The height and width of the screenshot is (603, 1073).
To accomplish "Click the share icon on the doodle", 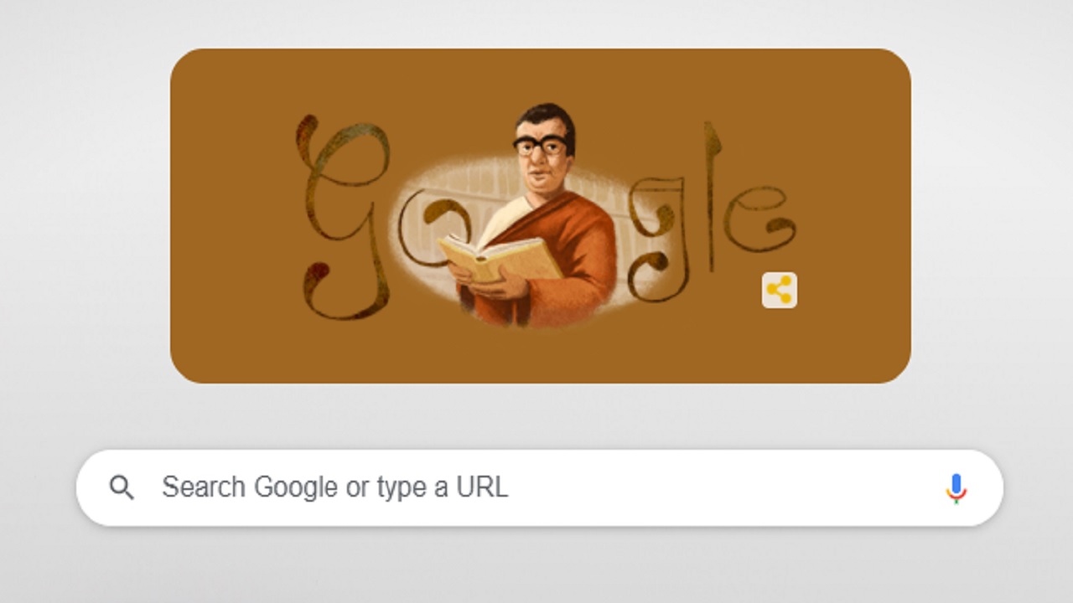I will [x=779, y=290].
